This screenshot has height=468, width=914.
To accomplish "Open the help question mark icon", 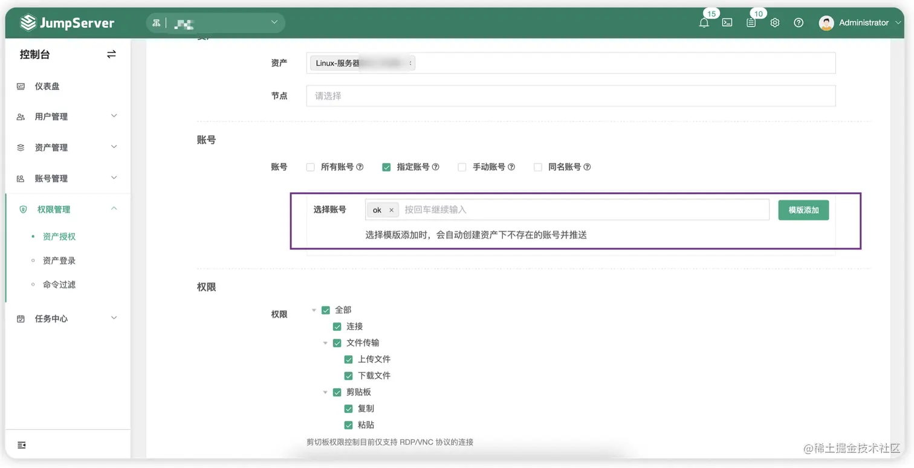I will click(799, 22).
